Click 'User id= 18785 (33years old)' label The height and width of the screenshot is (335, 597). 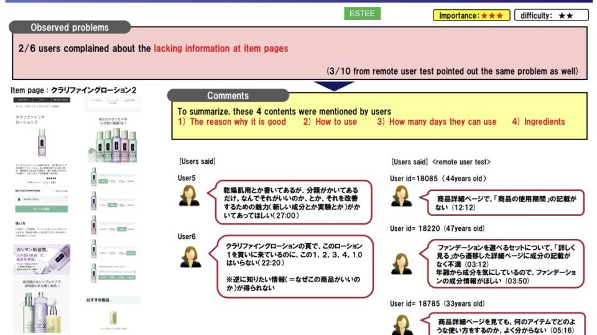point(437,304)
